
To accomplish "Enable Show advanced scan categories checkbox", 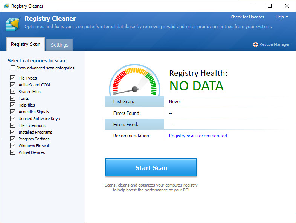I will tap(13, 68).
